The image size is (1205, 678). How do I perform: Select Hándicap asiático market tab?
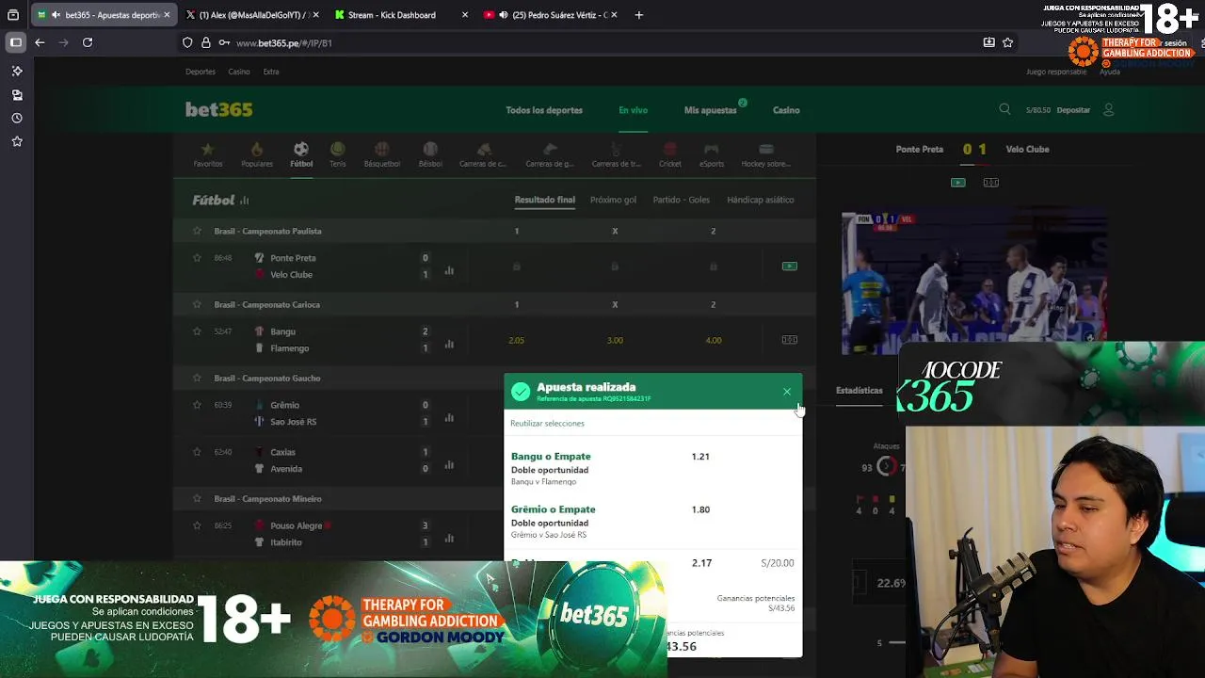coord(761,200)
